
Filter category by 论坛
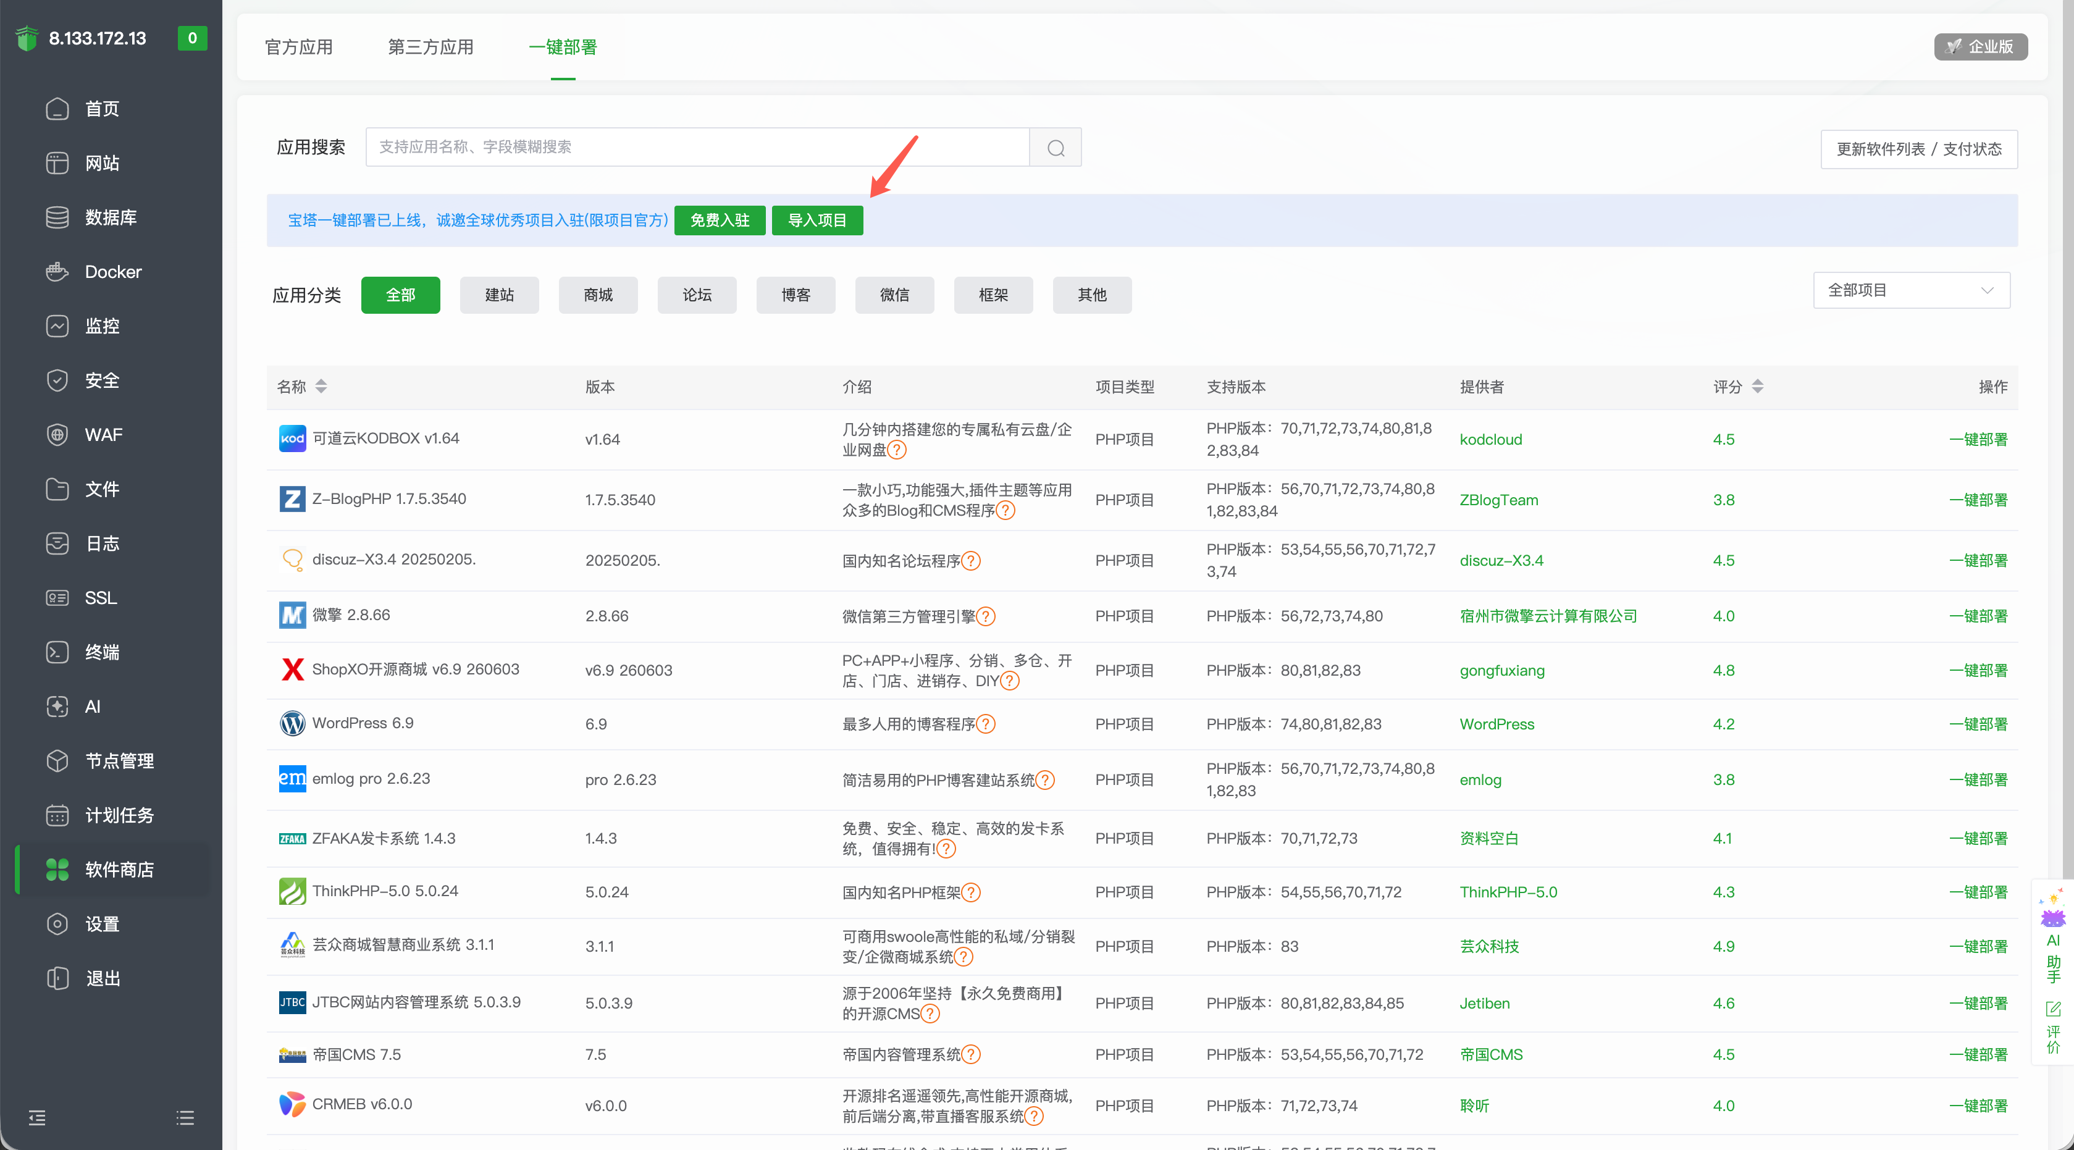[x=697, y=295]
